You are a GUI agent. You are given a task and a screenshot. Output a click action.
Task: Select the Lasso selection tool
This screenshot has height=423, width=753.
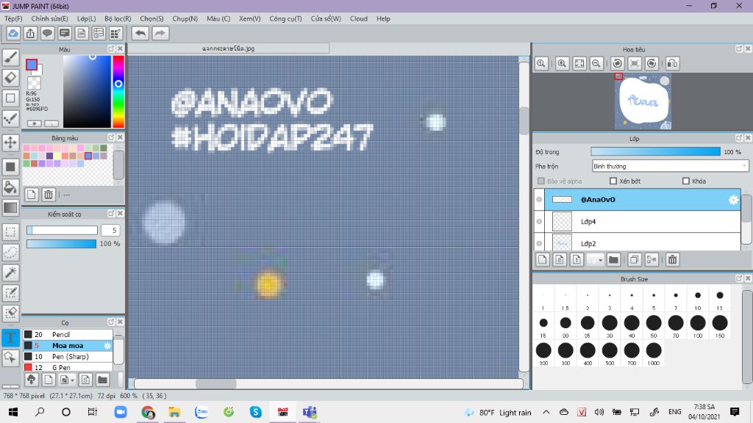(10, 253)
